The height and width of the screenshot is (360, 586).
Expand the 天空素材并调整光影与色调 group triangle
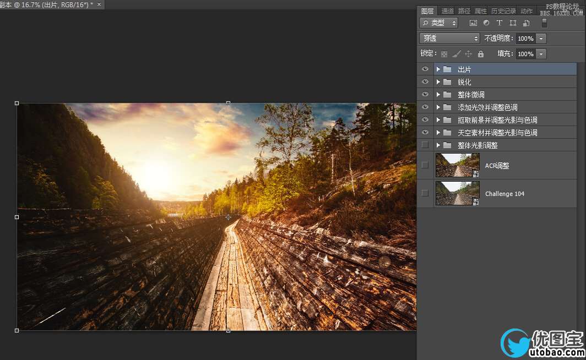tap(438, 133)
